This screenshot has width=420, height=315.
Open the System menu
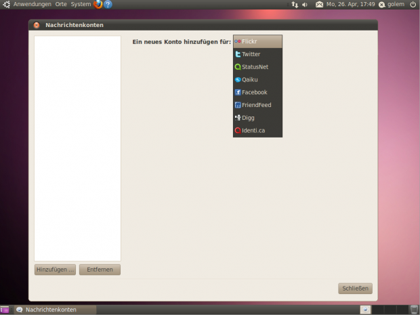tap(81, 4)
